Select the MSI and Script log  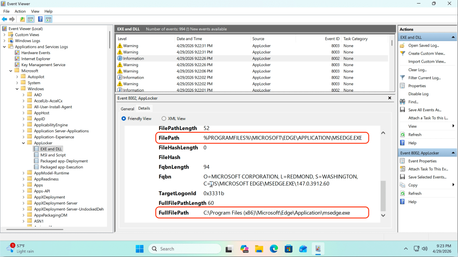[x=53, y=155]
